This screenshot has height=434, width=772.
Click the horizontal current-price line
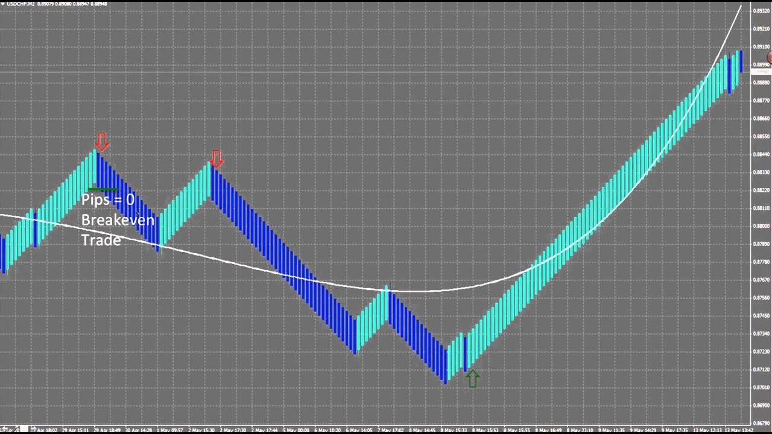click(374, 72)
